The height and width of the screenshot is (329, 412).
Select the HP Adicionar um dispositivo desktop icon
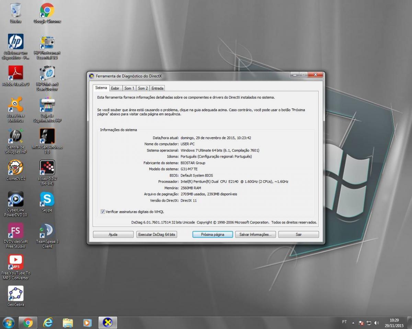15,47
